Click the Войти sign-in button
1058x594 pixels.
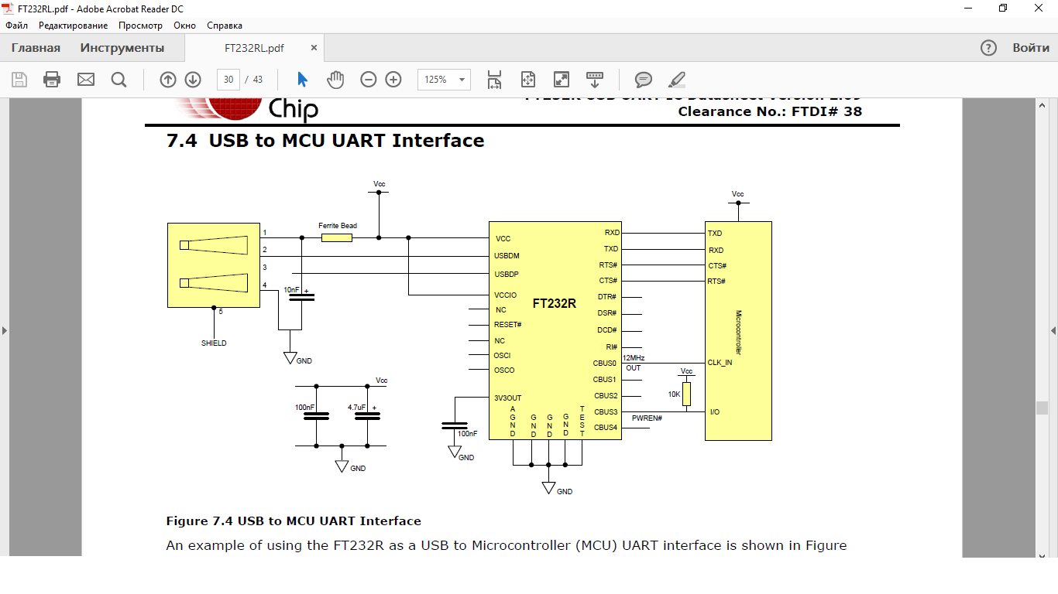point(1031,48)
